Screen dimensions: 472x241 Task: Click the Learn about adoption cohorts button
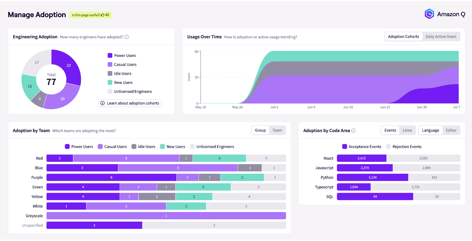[x=129, y=103]
